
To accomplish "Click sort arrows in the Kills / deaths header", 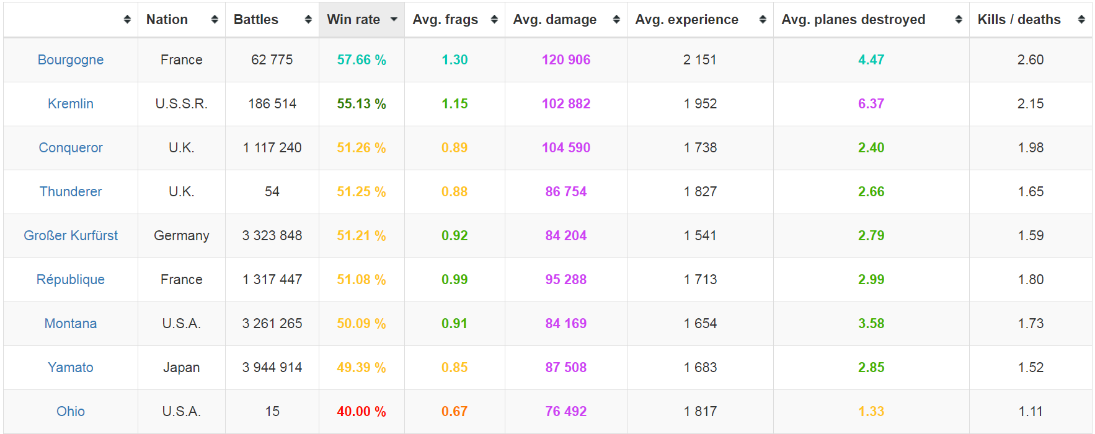I will pyautogui.click(x=1081, y=20).
